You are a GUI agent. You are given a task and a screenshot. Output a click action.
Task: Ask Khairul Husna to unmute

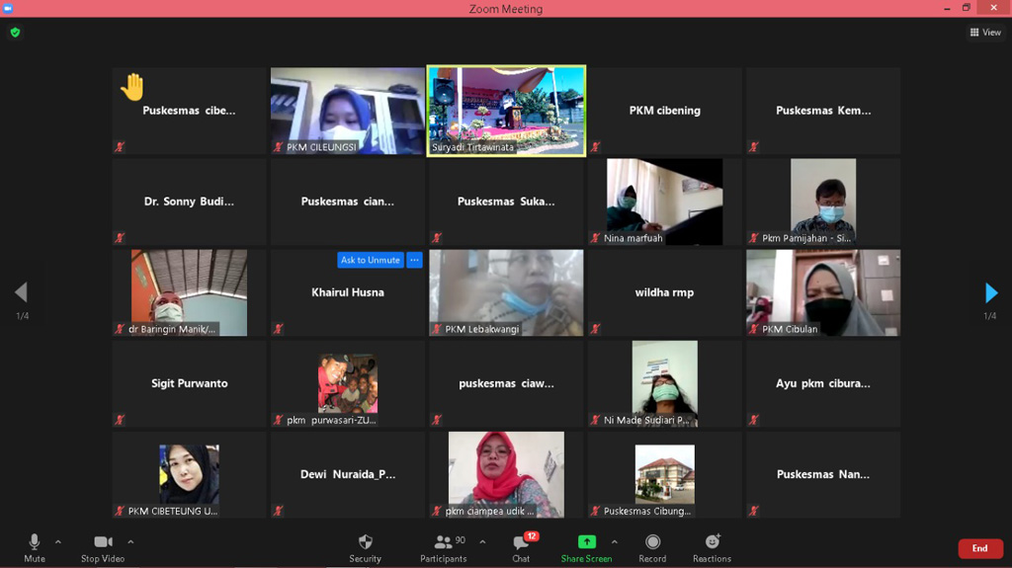click(371, 260)
